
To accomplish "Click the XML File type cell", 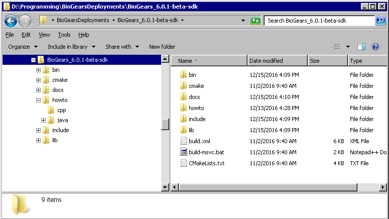I will click(359, 141).
